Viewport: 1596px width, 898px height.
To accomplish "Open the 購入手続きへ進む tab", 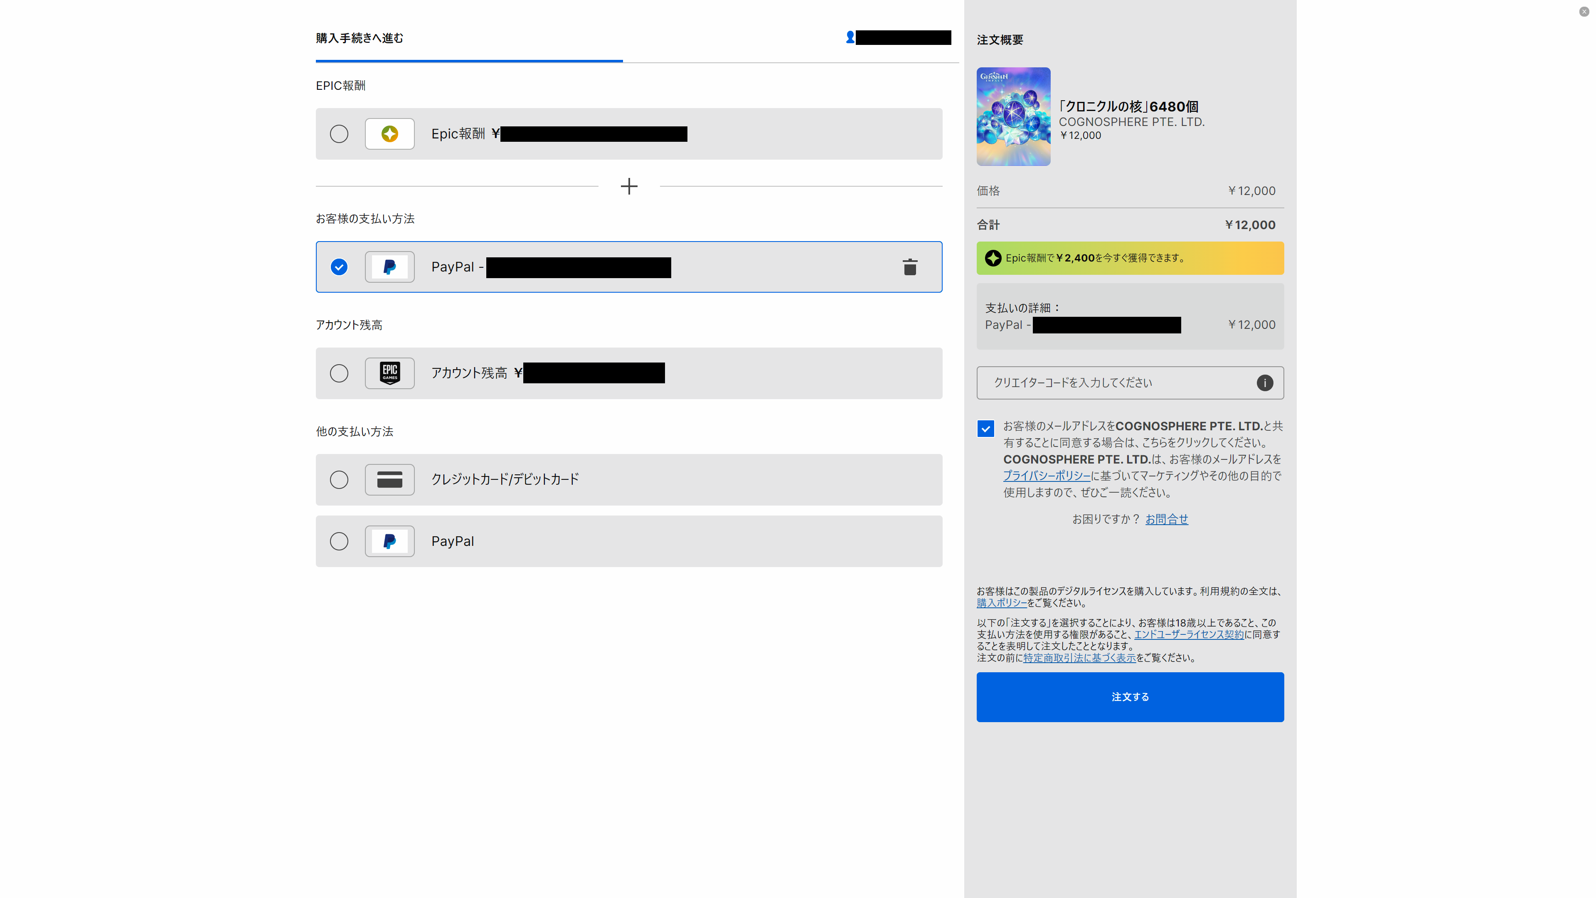I will click(x=360, y=38).
